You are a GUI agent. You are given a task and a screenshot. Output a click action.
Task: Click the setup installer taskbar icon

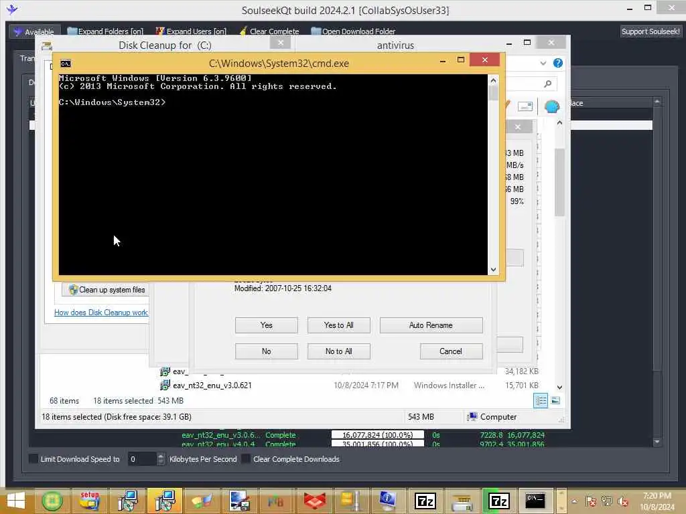tap(90, 501)
